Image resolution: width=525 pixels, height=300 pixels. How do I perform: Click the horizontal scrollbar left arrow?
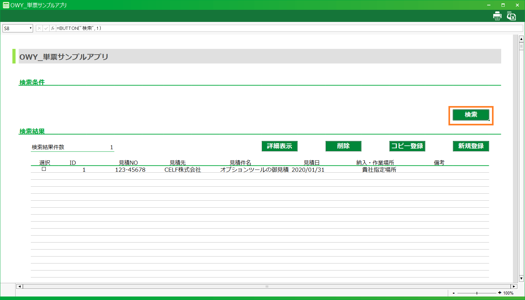[x=20, y=286]
